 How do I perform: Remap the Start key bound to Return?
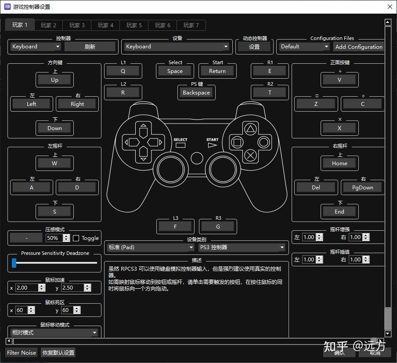coord(217,71)
